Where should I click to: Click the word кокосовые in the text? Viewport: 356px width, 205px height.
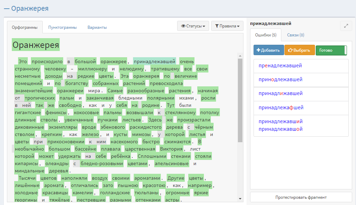point(86,112)
